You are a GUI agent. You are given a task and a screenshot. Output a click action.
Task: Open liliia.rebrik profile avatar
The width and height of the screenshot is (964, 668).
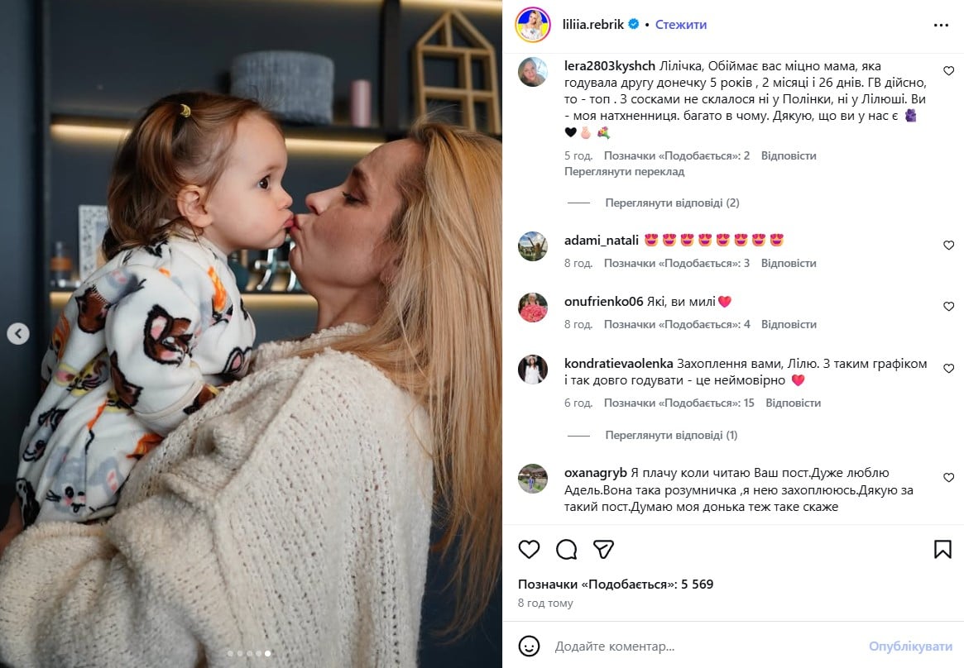pyautogui.click(x=532, y=25)
